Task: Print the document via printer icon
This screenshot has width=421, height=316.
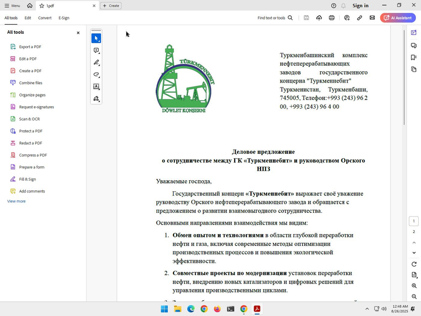Action: coord(332,18)
